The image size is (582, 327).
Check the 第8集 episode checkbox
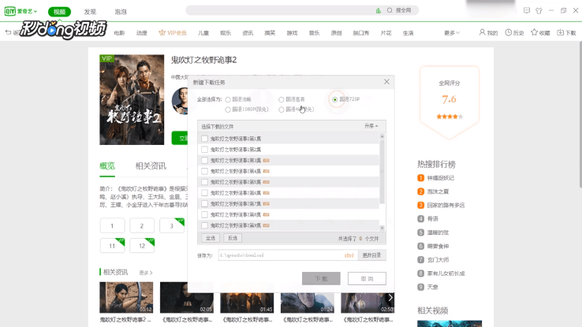pos(204,214)
